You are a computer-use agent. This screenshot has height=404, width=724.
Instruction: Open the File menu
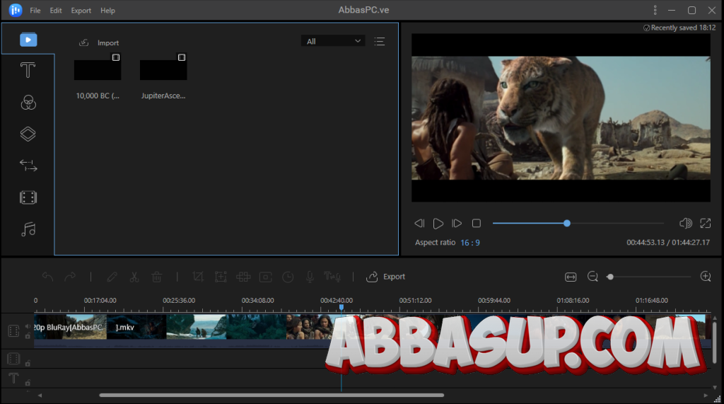click(x=35, y=10)
